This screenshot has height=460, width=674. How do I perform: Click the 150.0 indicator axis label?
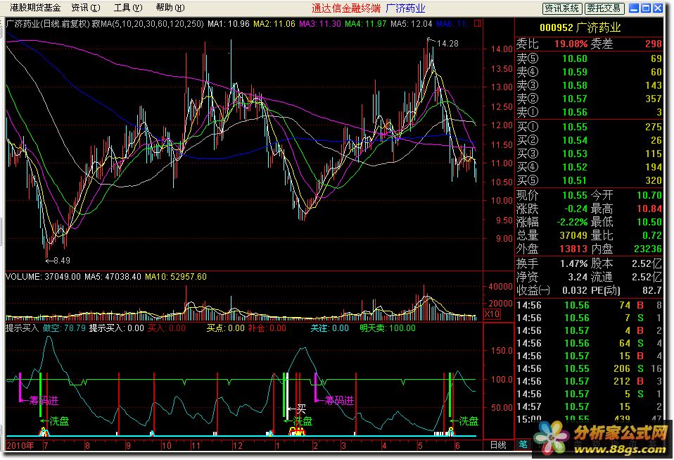pyautogui.click(x=502, y=351)
